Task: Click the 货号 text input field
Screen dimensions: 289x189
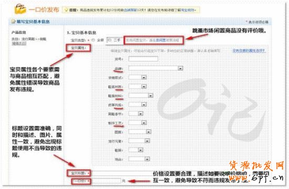Action: point(143,59)
